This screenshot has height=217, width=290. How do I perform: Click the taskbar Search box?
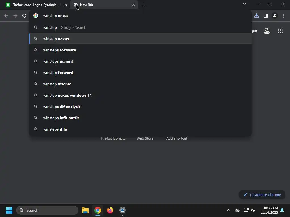click(x=47, y=210)
